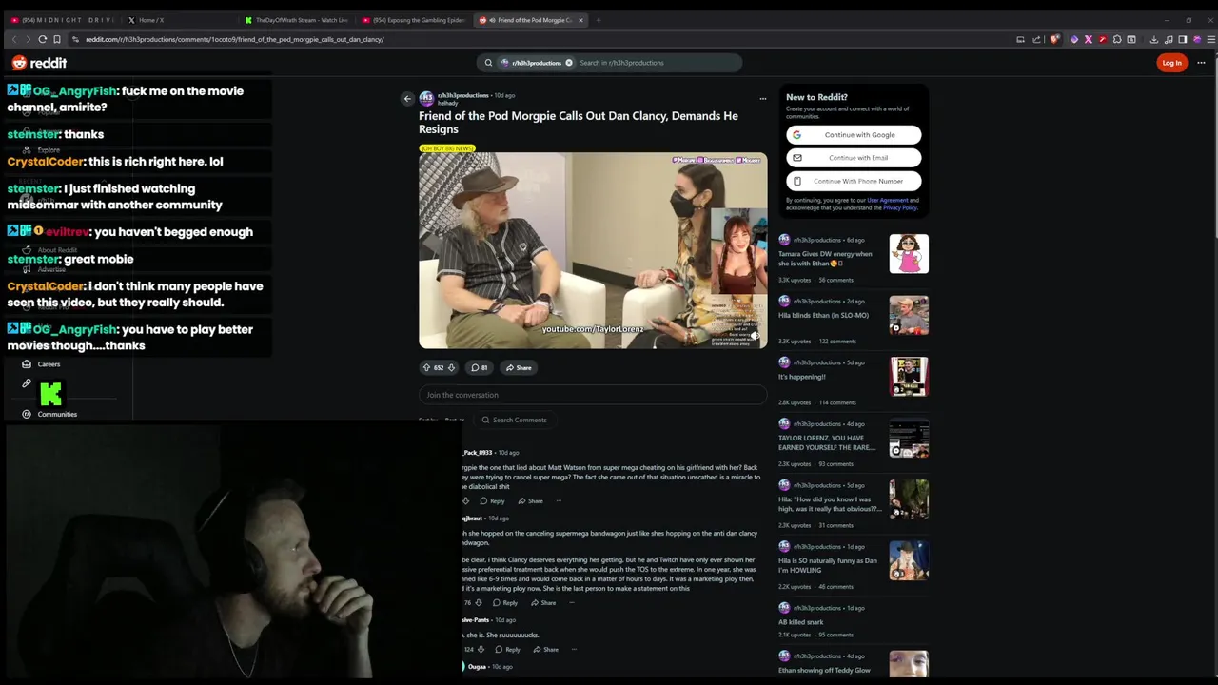Open Reddit's header three-dot menu

click(1202, 63)
